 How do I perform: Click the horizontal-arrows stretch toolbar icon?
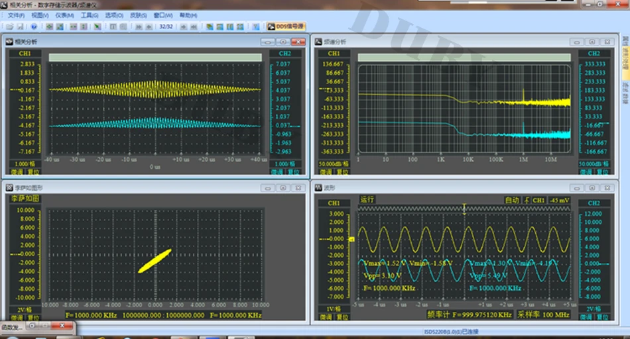point(74,26)
